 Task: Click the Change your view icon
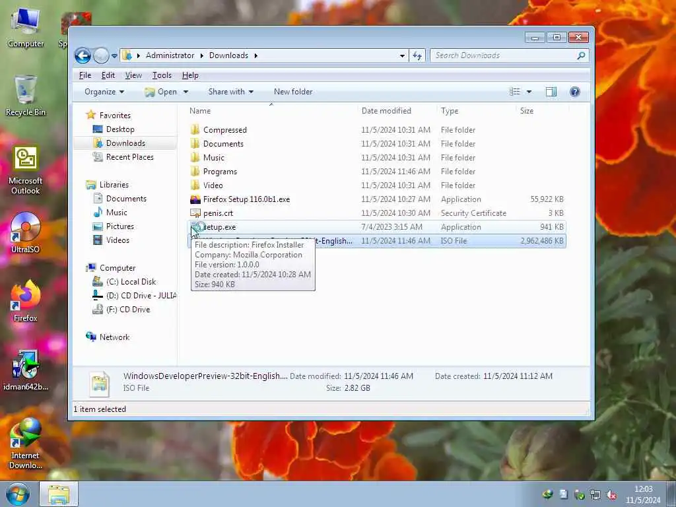pos(514,91)
